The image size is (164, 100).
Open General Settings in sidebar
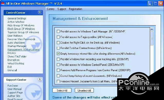17,18
